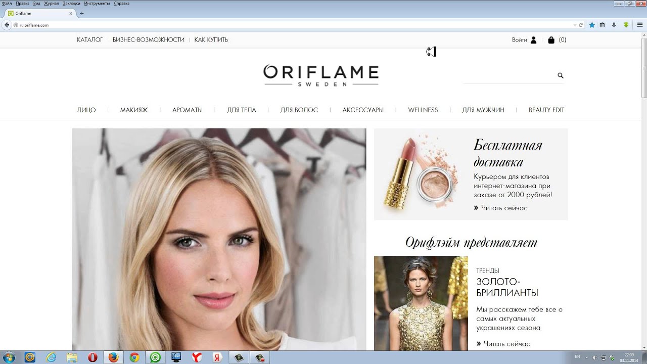Viewport: 647px width, 364px height.
Task: Click the green download extension icon
Action: tap(626, 25)
